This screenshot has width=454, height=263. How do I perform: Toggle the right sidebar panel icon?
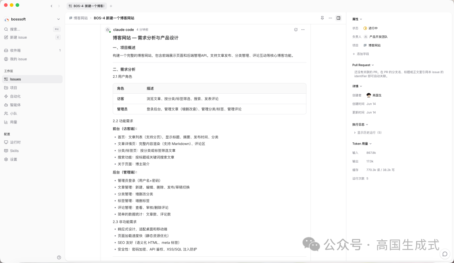click(338, 18)
